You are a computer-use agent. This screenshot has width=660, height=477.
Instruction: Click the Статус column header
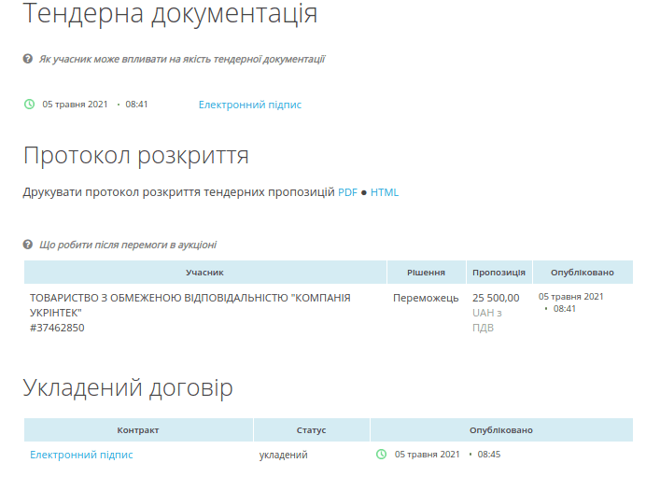(x=311, y=430)
